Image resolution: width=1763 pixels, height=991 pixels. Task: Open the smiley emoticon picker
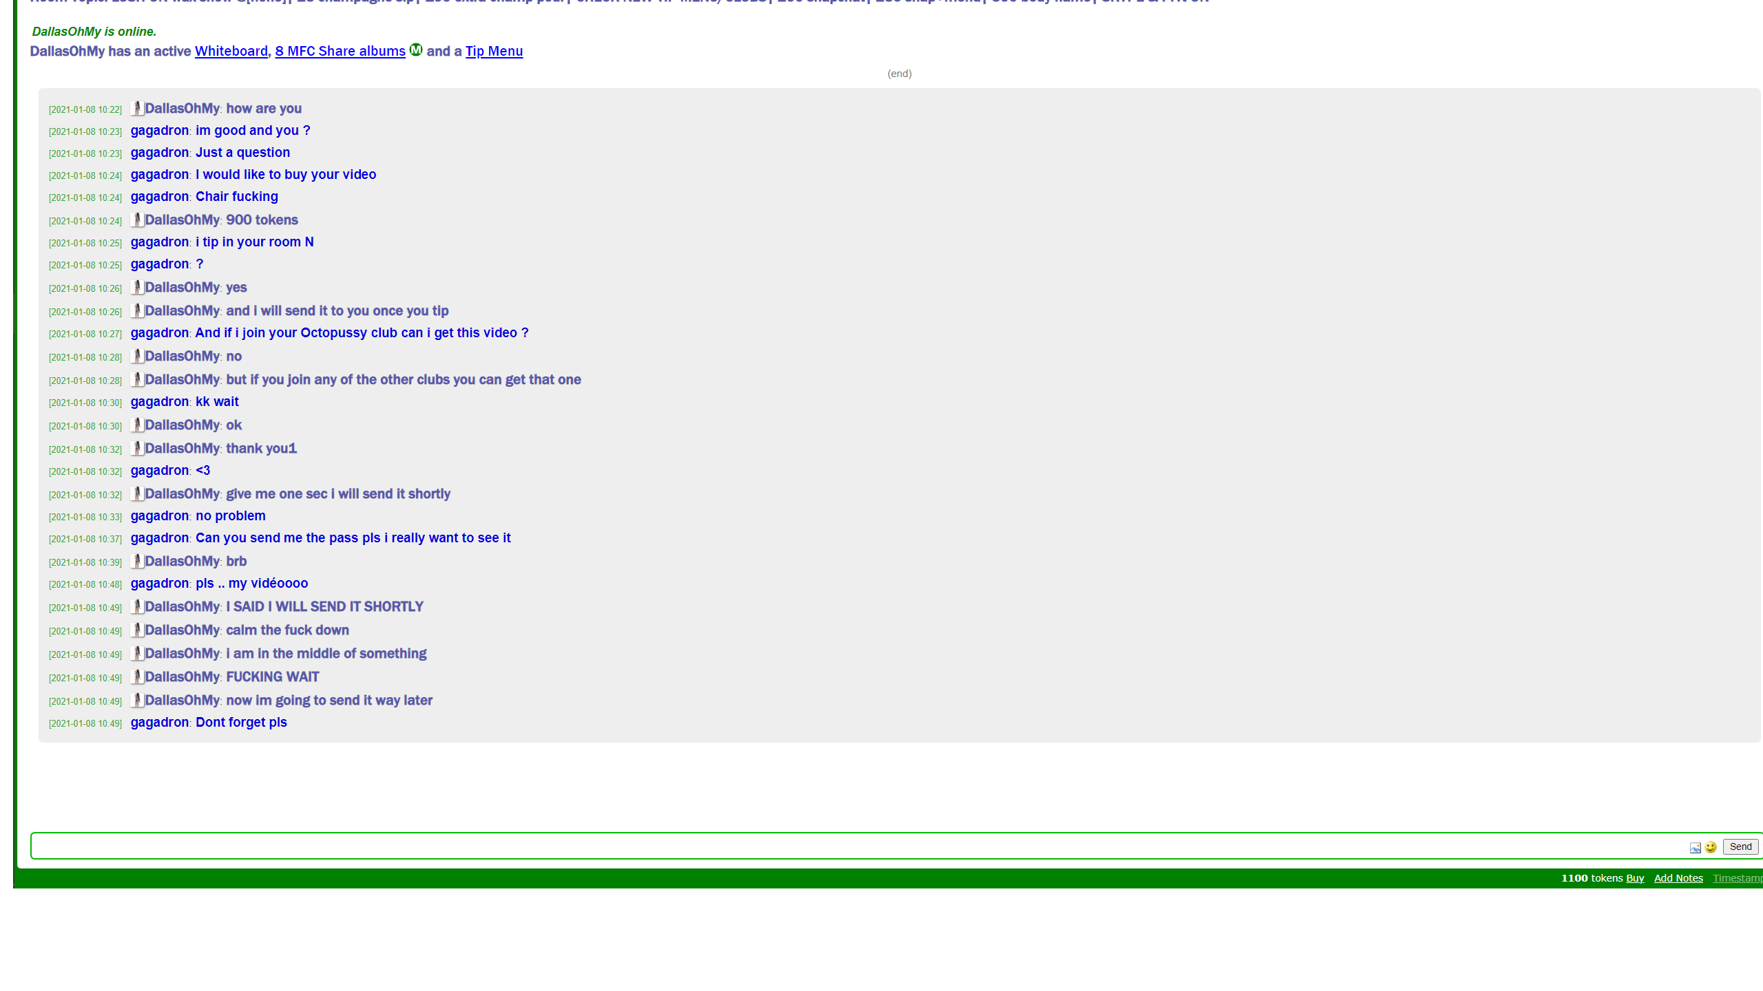tap(1711, 847)
